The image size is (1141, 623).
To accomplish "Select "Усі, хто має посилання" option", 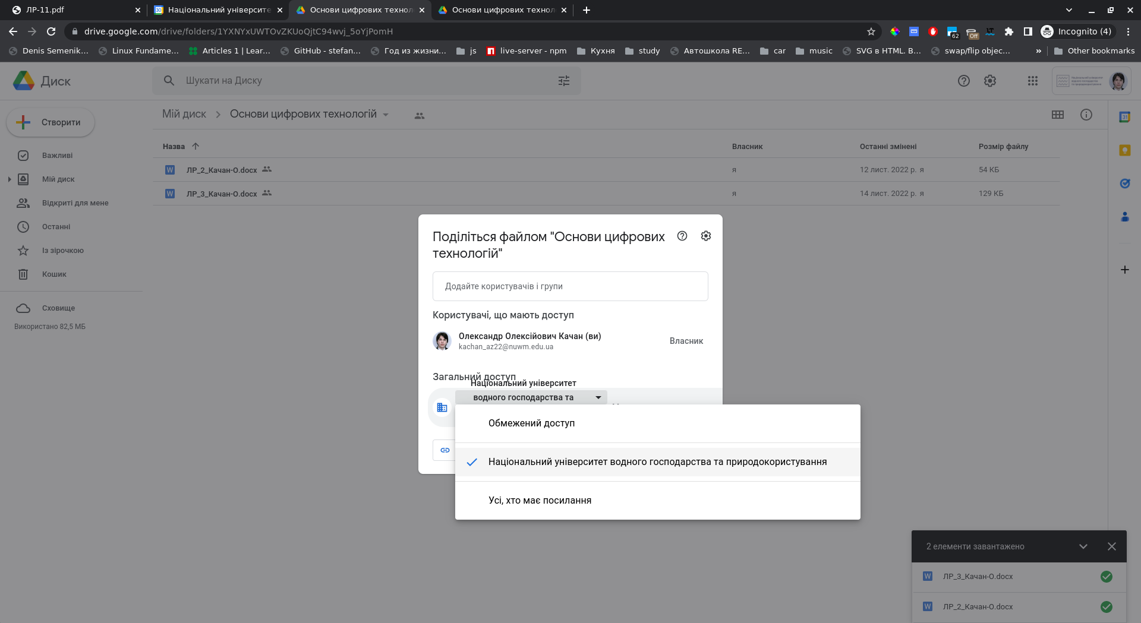I will click(540, 501).
